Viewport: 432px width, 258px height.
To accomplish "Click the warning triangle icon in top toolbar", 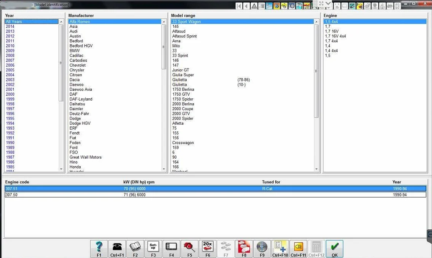I will (x=254, y=6).
